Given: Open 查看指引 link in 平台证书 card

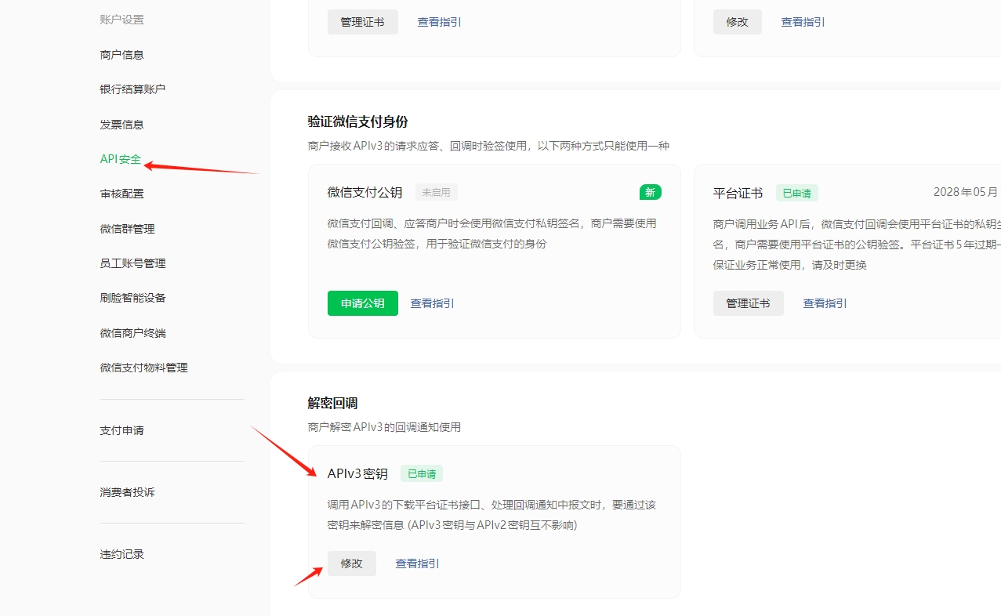Looking at the screenshot, I should coord(825,303).
